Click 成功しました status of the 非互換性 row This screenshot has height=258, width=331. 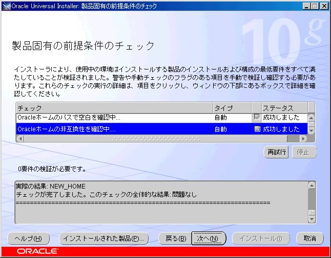pos(281,129)
